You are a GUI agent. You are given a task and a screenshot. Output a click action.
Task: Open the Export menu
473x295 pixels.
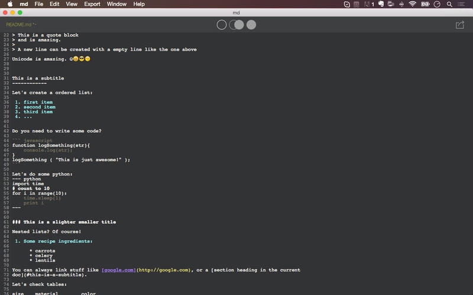click(92, 4)
